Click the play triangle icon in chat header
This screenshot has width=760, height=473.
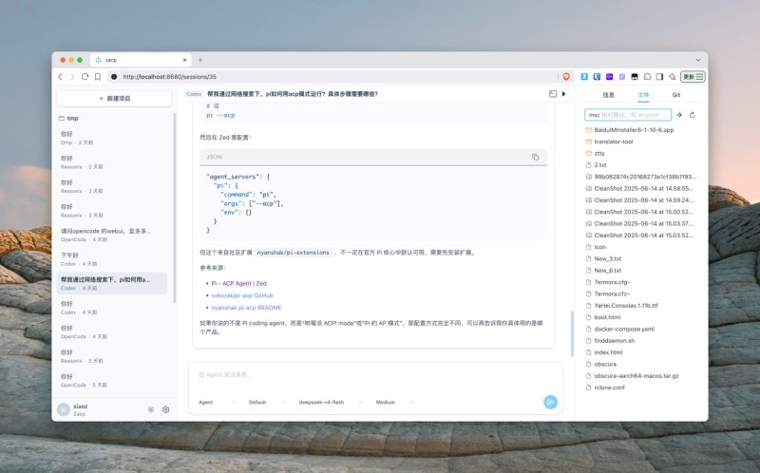pos(563,94)
